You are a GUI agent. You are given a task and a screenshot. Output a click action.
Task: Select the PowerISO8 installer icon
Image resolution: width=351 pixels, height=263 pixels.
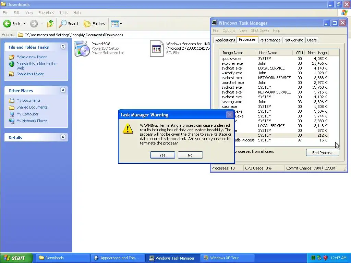pos(82,49)
